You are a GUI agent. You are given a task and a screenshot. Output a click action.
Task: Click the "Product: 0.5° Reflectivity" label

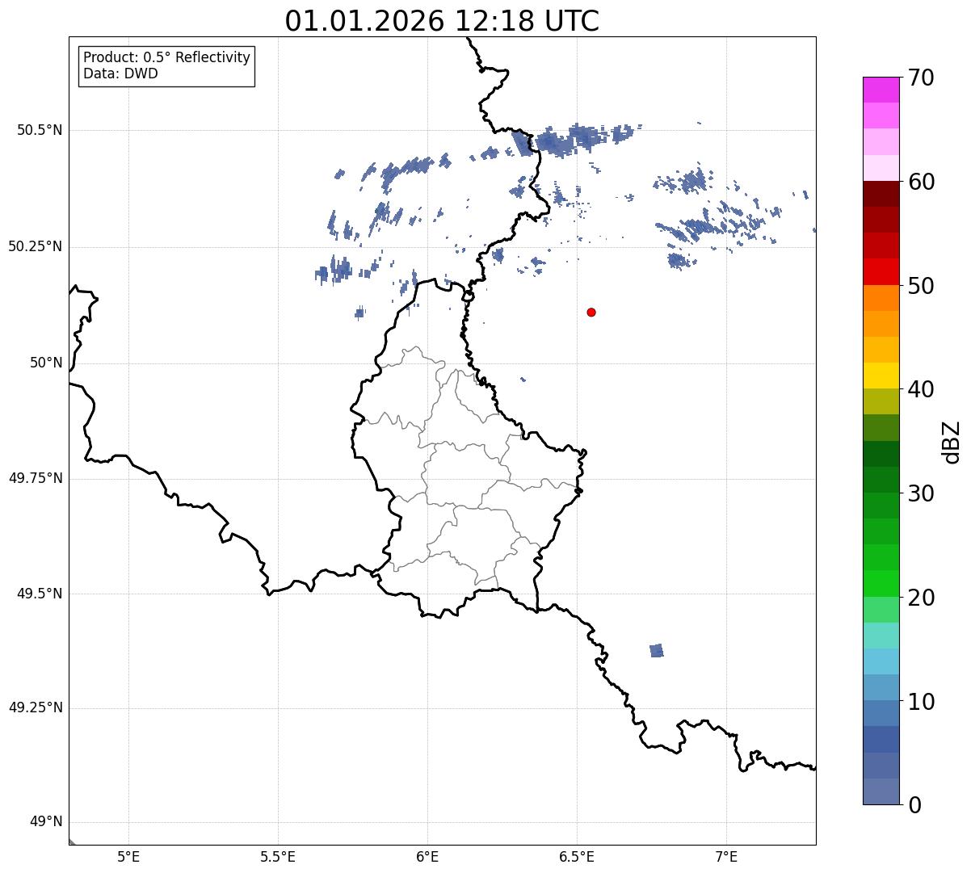pos(167,58)
